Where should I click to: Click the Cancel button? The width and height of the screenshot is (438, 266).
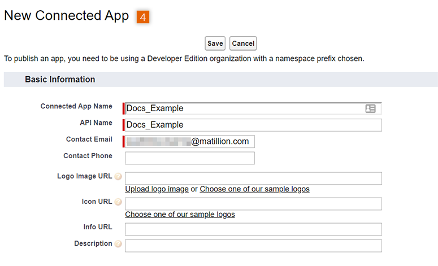coord(243,43)
